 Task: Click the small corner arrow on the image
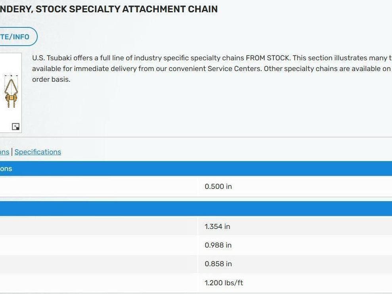(x=15, y=126)
